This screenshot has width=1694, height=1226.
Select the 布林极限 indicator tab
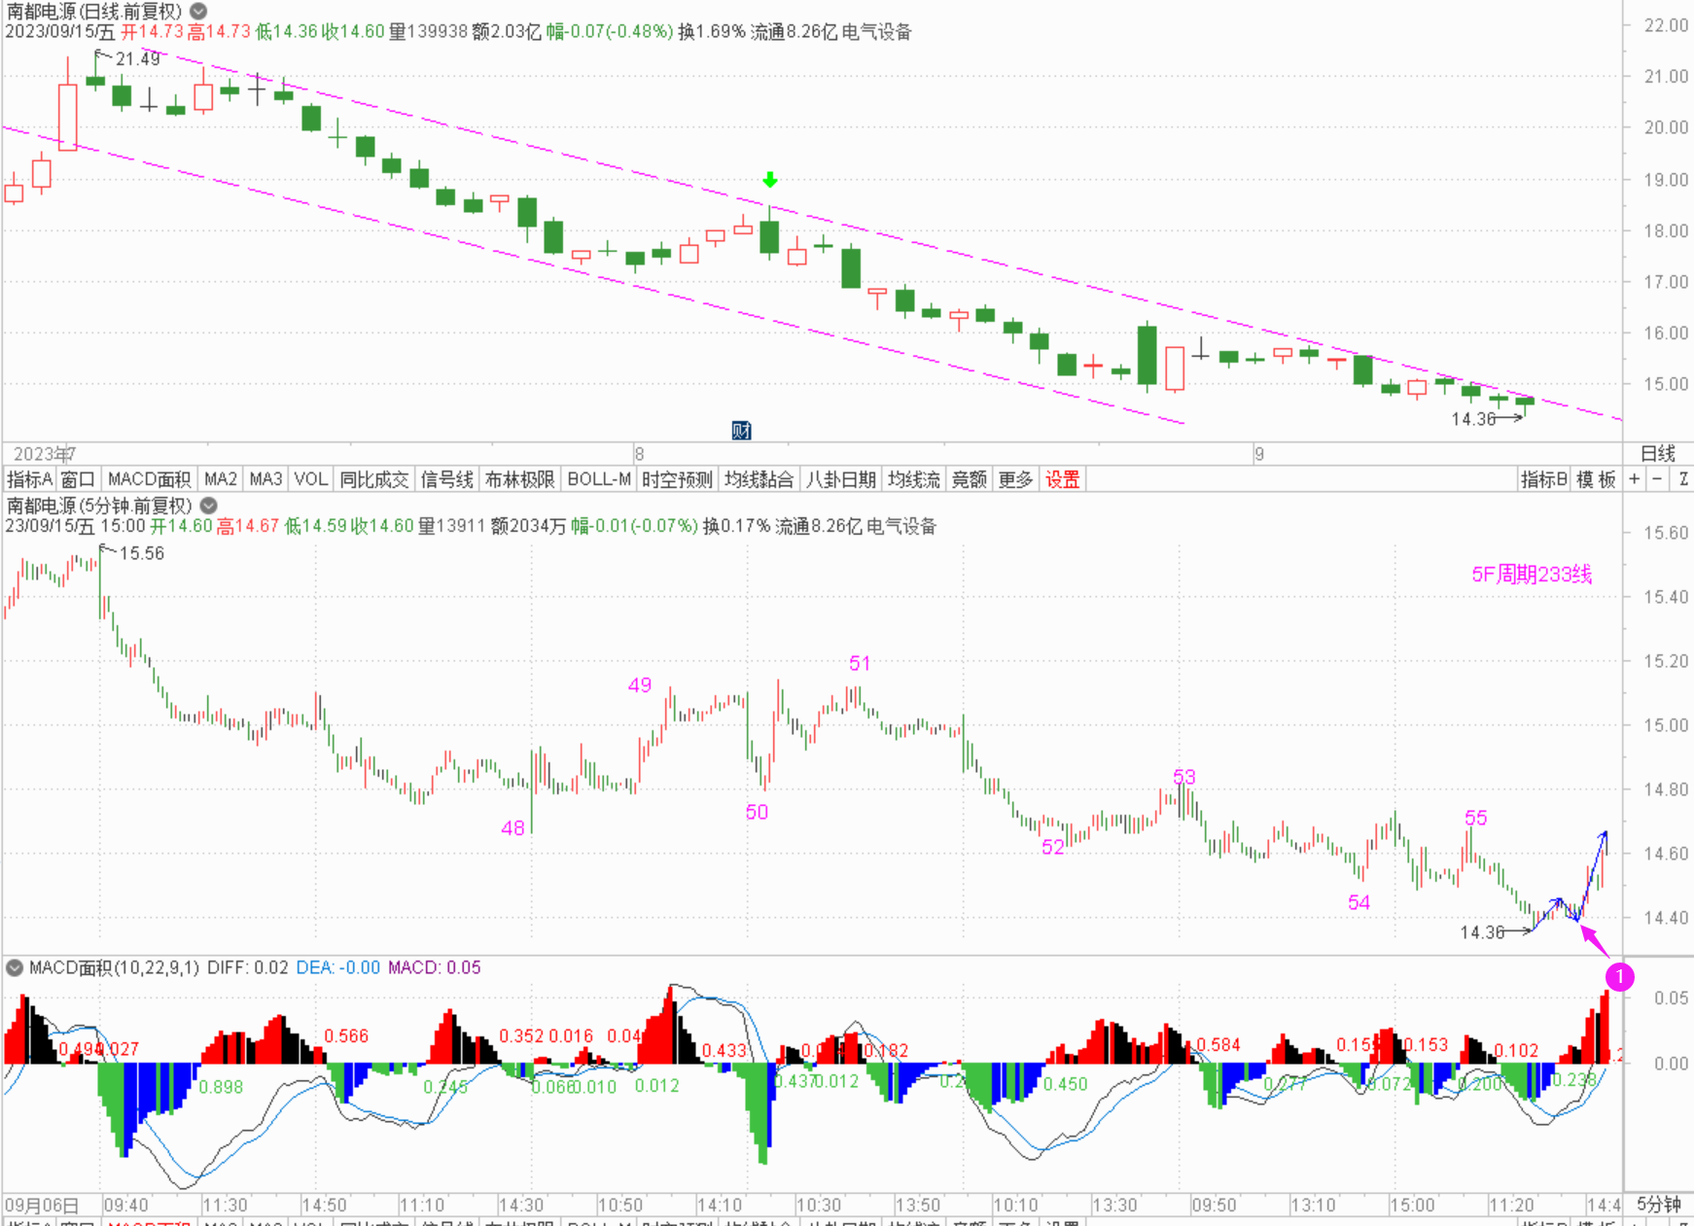(519, 479)
